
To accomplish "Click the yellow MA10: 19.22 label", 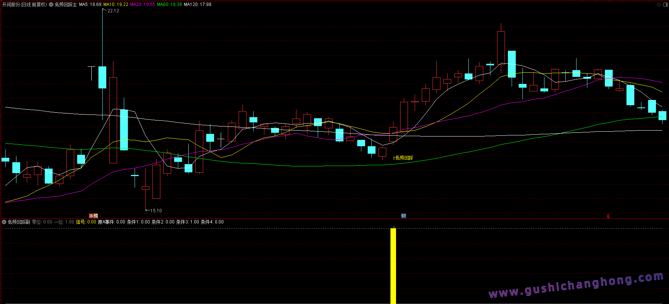I will 116,4.
